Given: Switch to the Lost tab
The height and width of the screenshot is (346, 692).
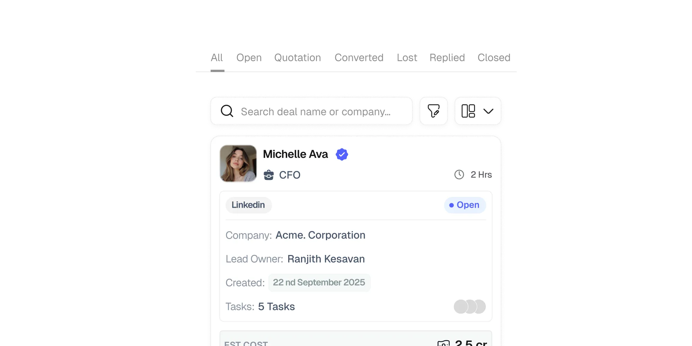Looking at the screenshot, I should coord(407,58).
